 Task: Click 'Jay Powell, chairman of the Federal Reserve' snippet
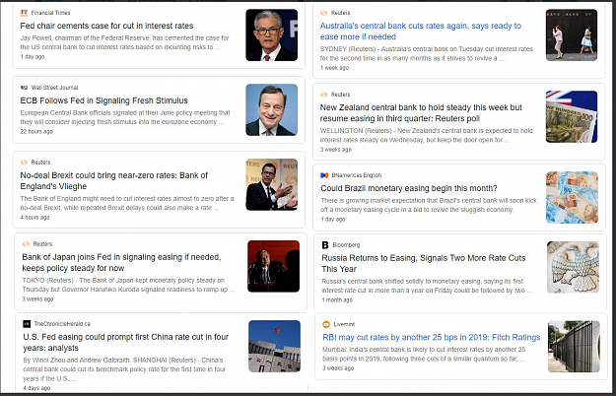(125, 42)
